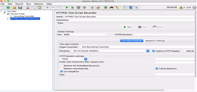Create a new test plan toolbar icon
The height and width of the screenshot is (92, 197).
tap(3, 8)
